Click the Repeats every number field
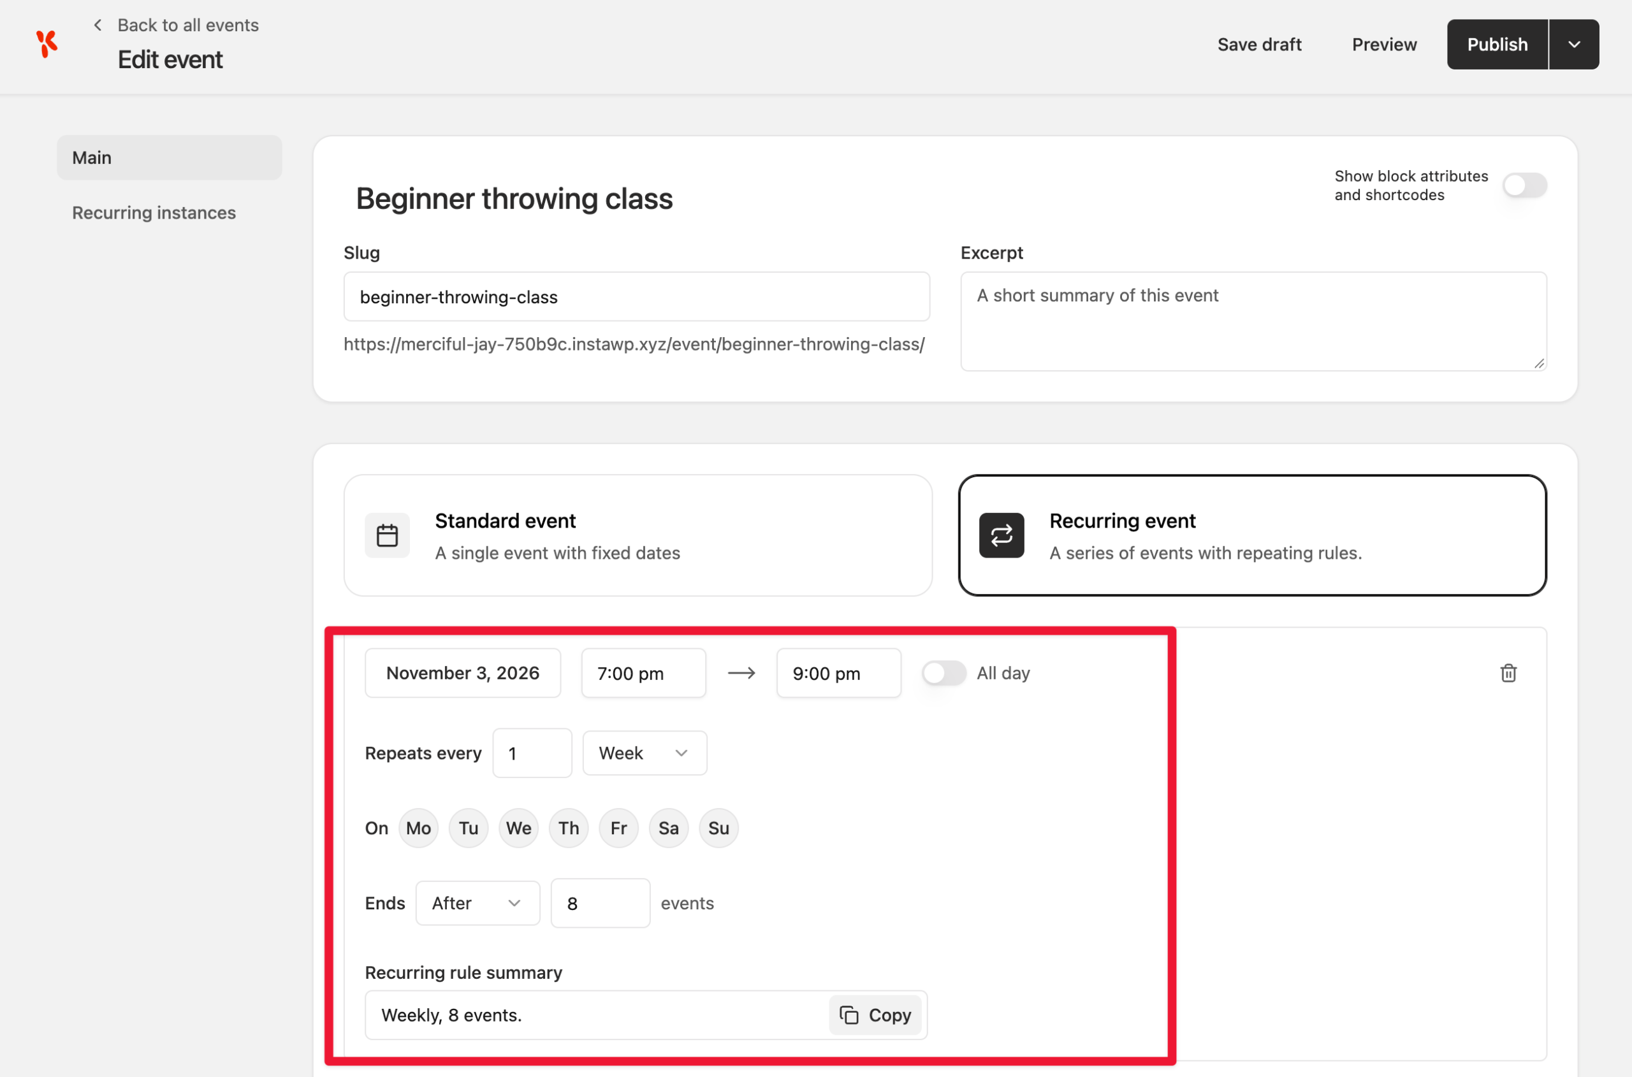 pos(532,753)
